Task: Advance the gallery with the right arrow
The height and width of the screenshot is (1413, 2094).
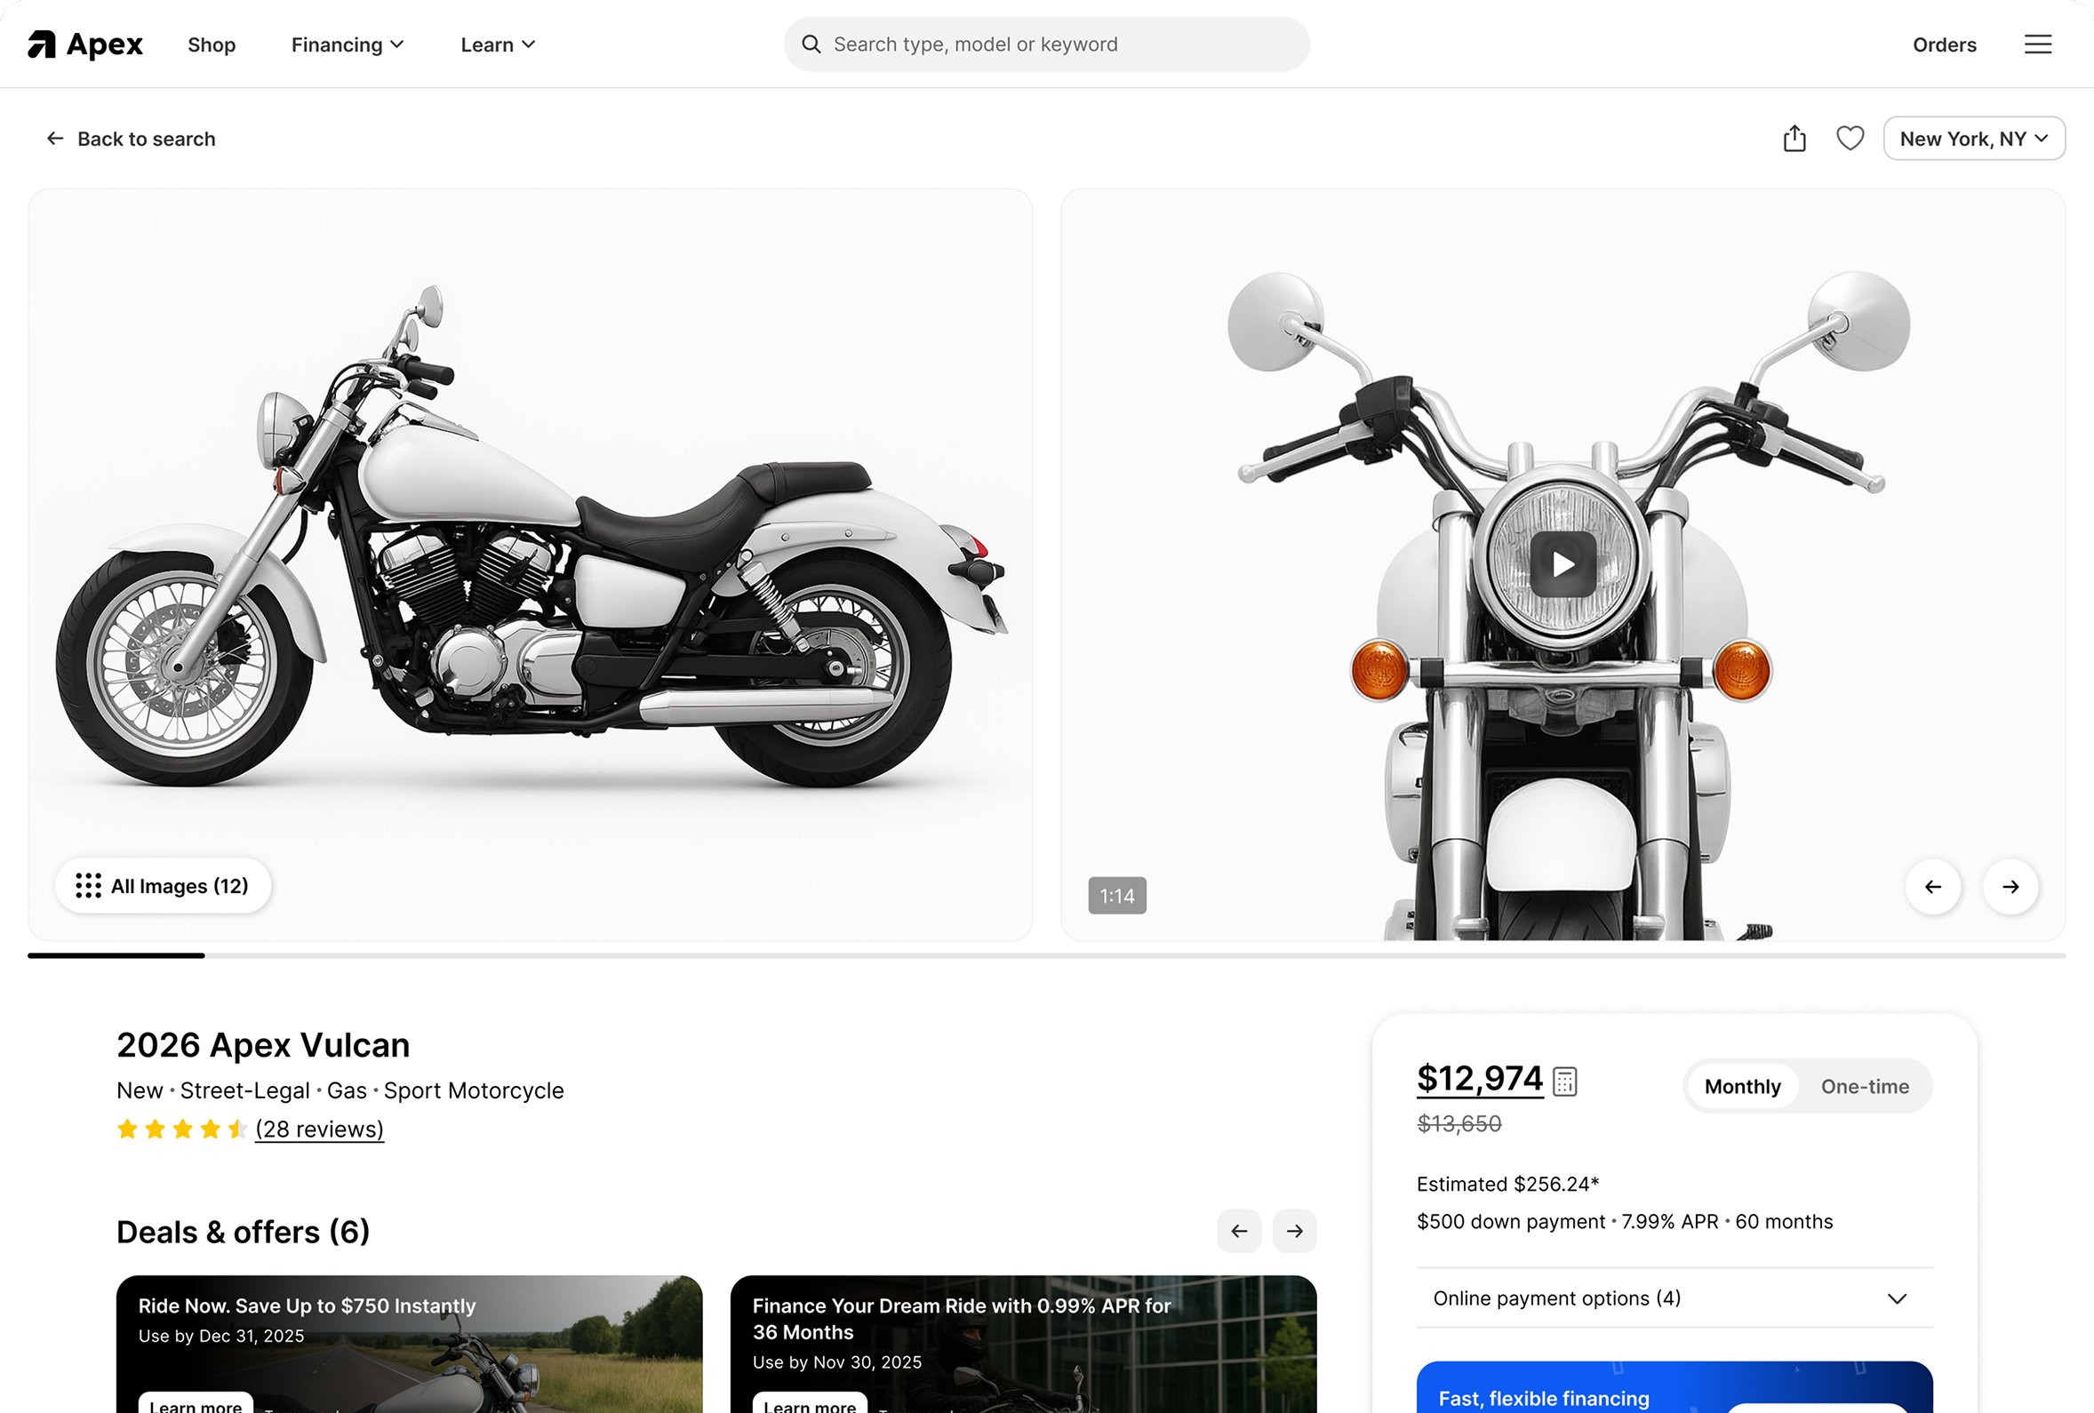Action: click(x=2010, y=887)
